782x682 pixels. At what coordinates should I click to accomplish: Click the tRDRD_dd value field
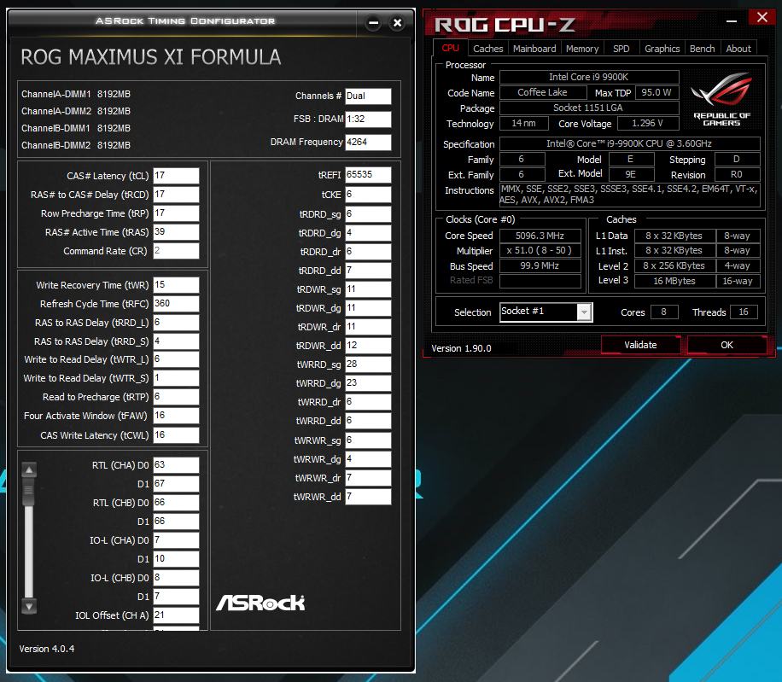click(368, 271)
